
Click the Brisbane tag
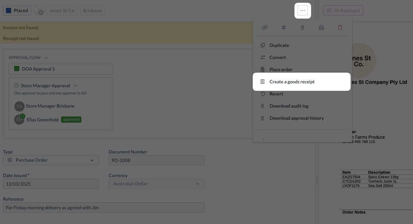point(93,10)
